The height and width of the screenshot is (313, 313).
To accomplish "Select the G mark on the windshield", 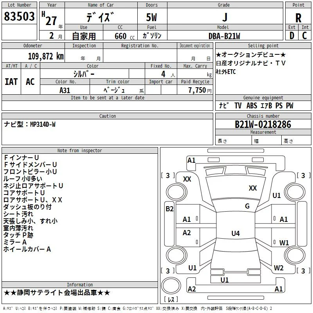I will [247, 206].
